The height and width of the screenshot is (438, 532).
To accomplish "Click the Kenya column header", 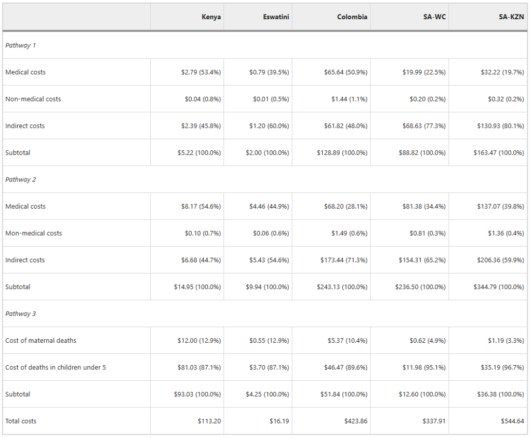I will (x=211, y=17).
